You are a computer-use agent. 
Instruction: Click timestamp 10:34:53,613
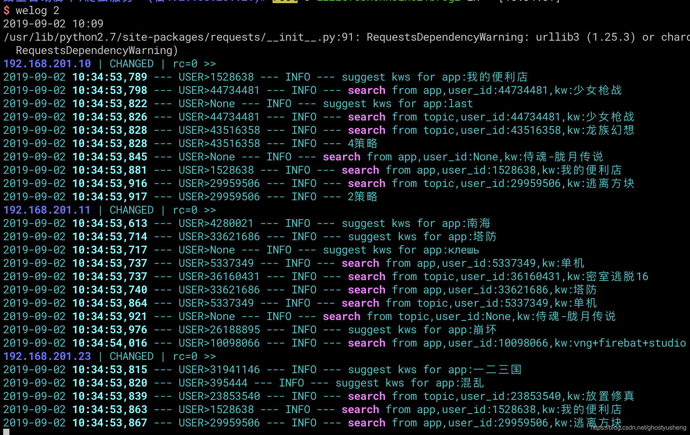110,223
